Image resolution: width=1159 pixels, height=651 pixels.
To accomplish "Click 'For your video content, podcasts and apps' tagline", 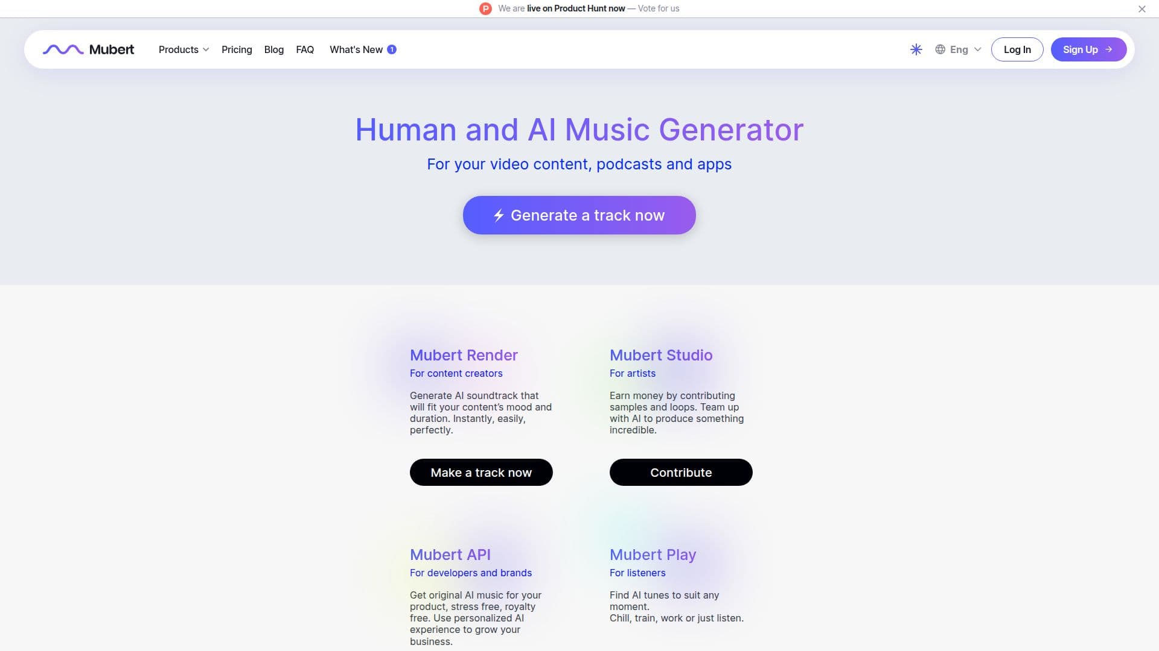I will pyautogui.click(x=579, y=164).
